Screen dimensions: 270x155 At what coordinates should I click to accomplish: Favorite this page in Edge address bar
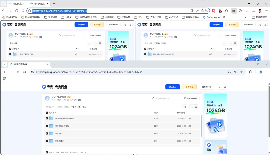(203, 11)
